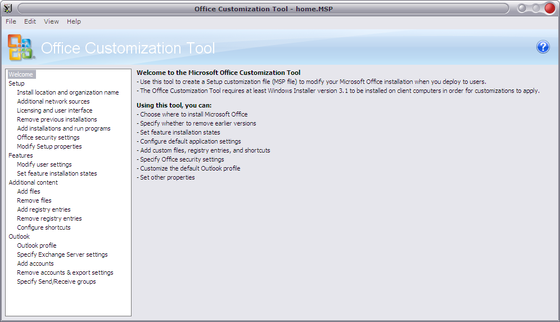This screenshot has height=322, width=560.
Task: Open Office security settings
Action: pyautogui.click(x=48, y=137)
